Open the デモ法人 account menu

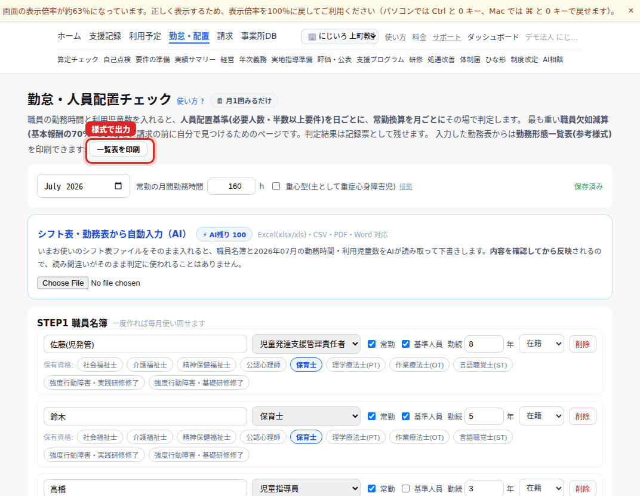coord(552,37)
